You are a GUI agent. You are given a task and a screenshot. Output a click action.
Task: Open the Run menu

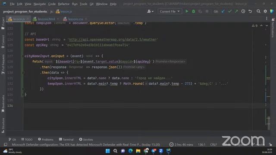pos(75,4)
